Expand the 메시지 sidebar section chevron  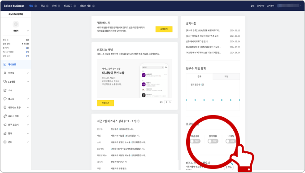(28, 99)
